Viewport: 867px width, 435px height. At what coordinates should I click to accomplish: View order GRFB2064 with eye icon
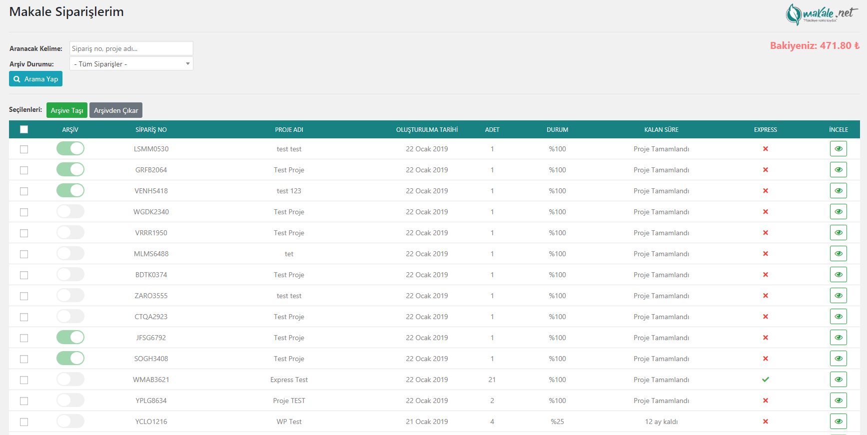point(838,170)
